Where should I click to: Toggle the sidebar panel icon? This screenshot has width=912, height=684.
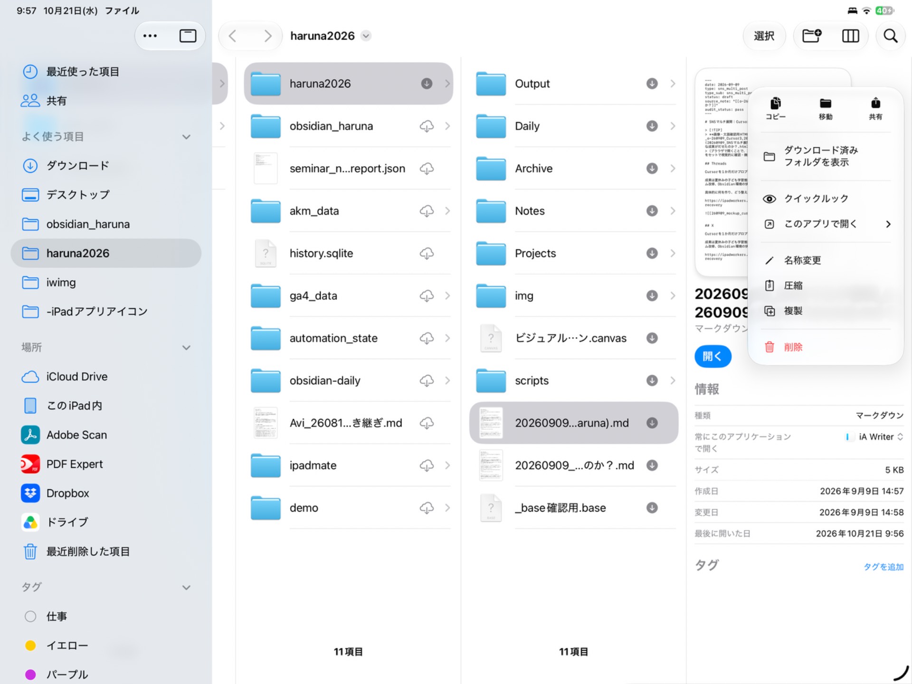tap(188, 36)
